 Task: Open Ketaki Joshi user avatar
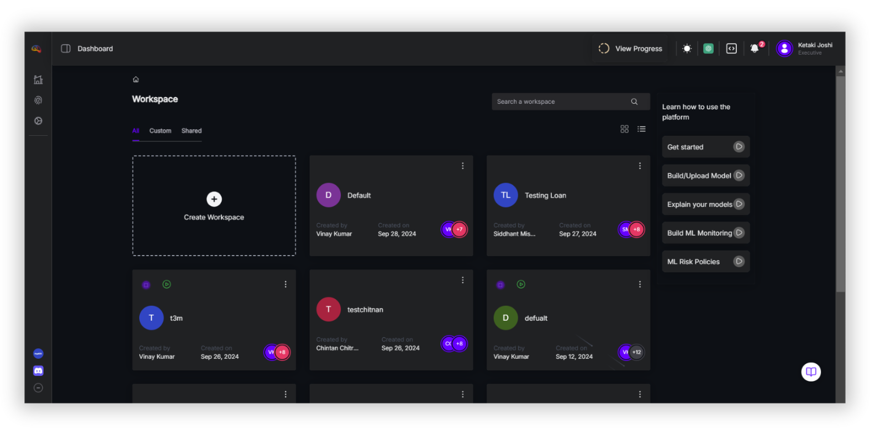(x=784, y=49)
